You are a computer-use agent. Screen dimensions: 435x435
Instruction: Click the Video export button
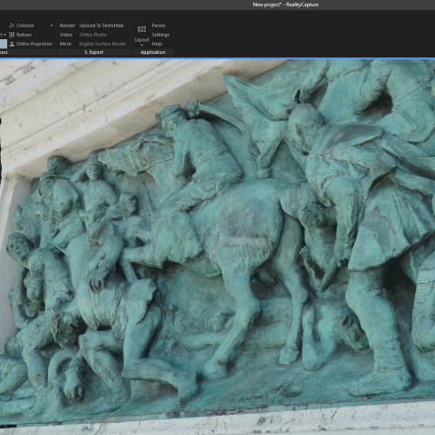[66, 35]
